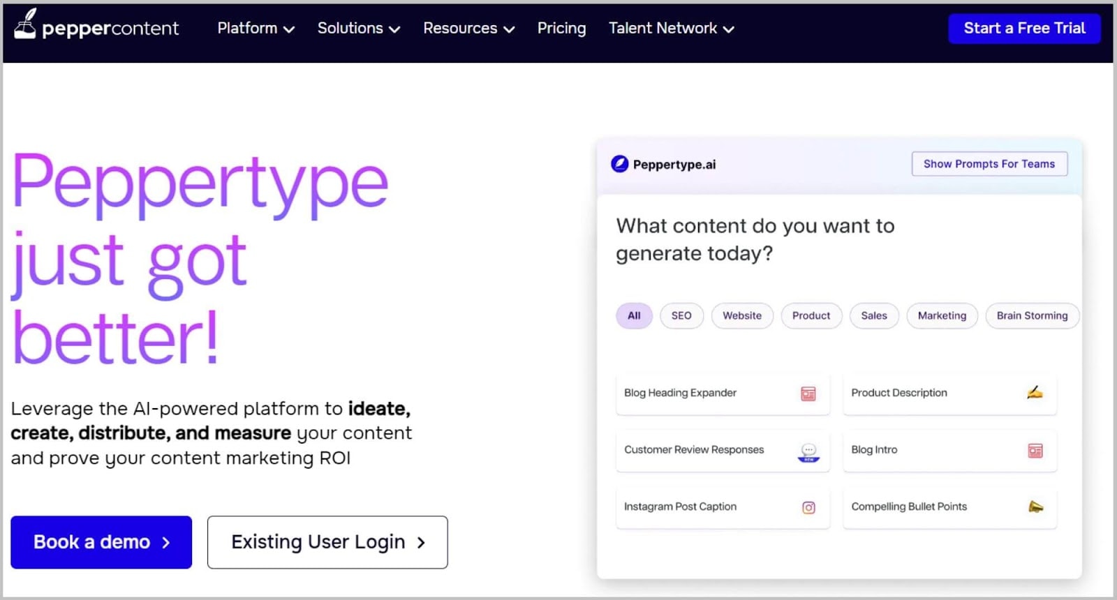
Task: Open the Blog Intro template
Action: click(949, 451)
